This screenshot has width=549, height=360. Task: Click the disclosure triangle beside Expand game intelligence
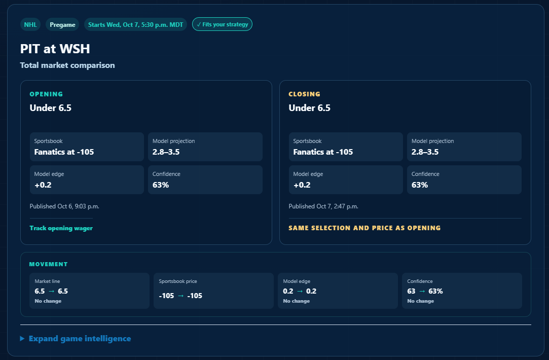[22, 339]
